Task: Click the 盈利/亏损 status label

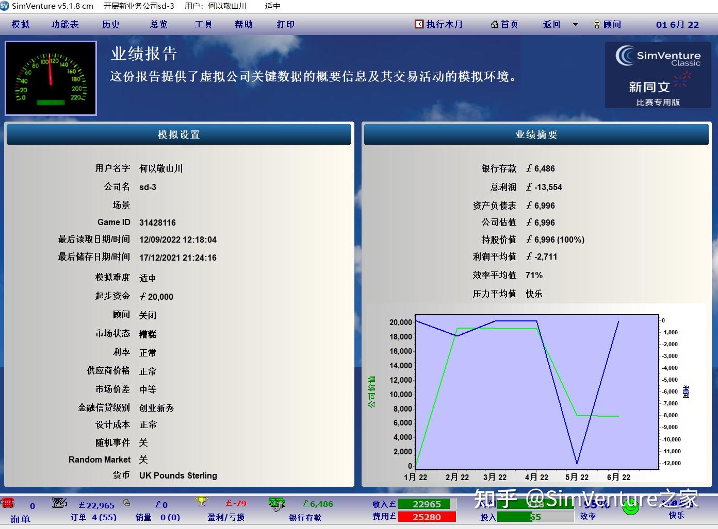Action: coord(226,517)
